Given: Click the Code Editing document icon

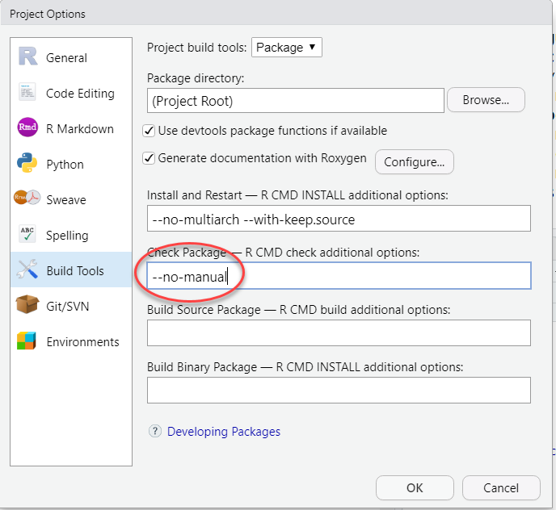Looking at the screenshot, I should pos(27,93).
